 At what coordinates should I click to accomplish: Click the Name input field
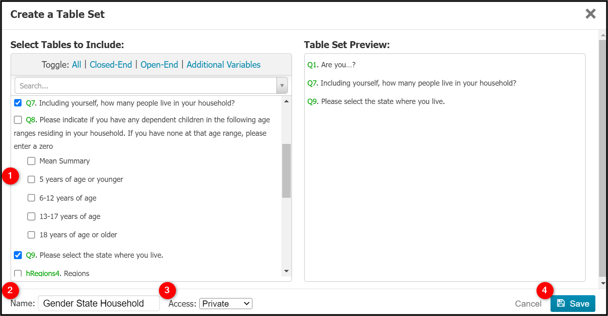click(99, 303)
